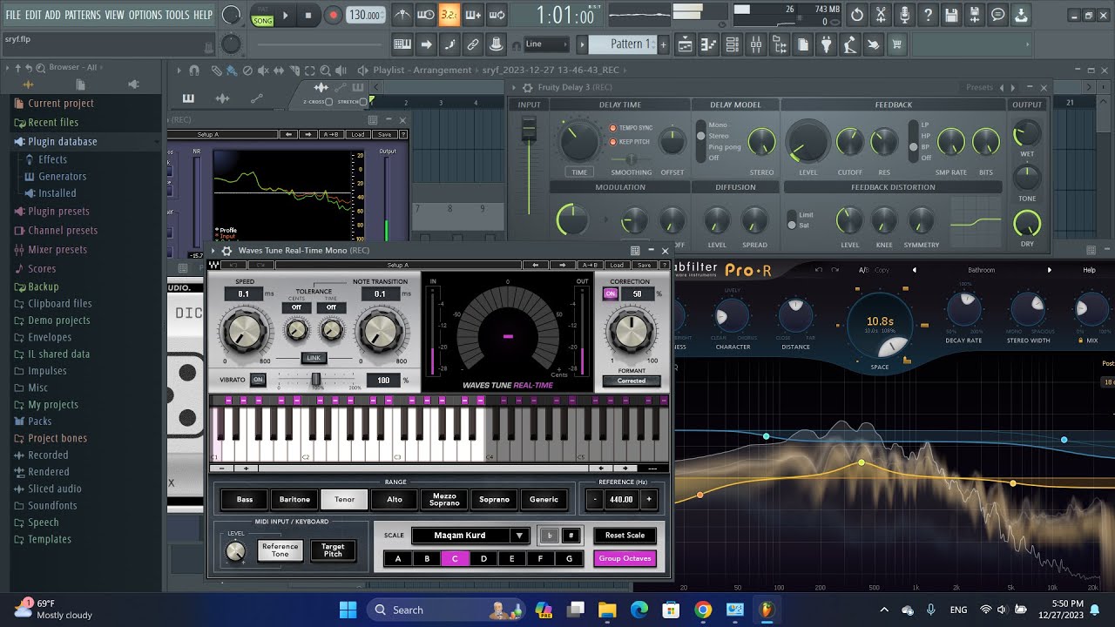Open the question mark help icon
This screenshot has width=1115, height=627.
(x=928, y=15)
